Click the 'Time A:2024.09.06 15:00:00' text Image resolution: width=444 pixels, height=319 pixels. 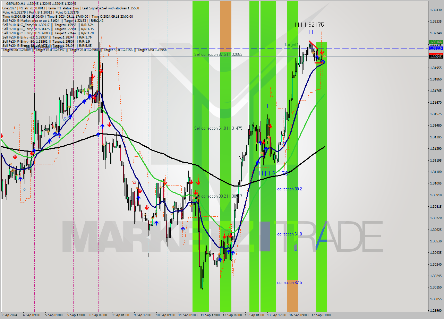(23, 16)
